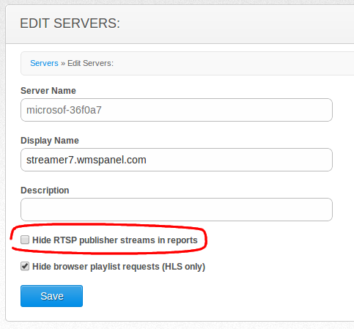Click the Edit Servers: breadcrumb text
Screen dimensions: 354x329
click(x=90, y=63)
